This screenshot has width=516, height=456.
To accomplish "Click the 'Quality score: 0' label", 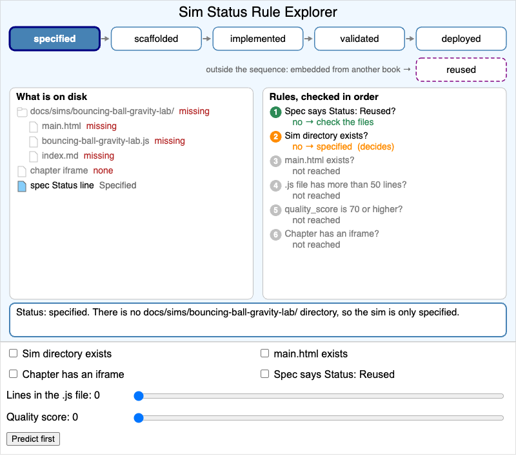I will point(42,417).
